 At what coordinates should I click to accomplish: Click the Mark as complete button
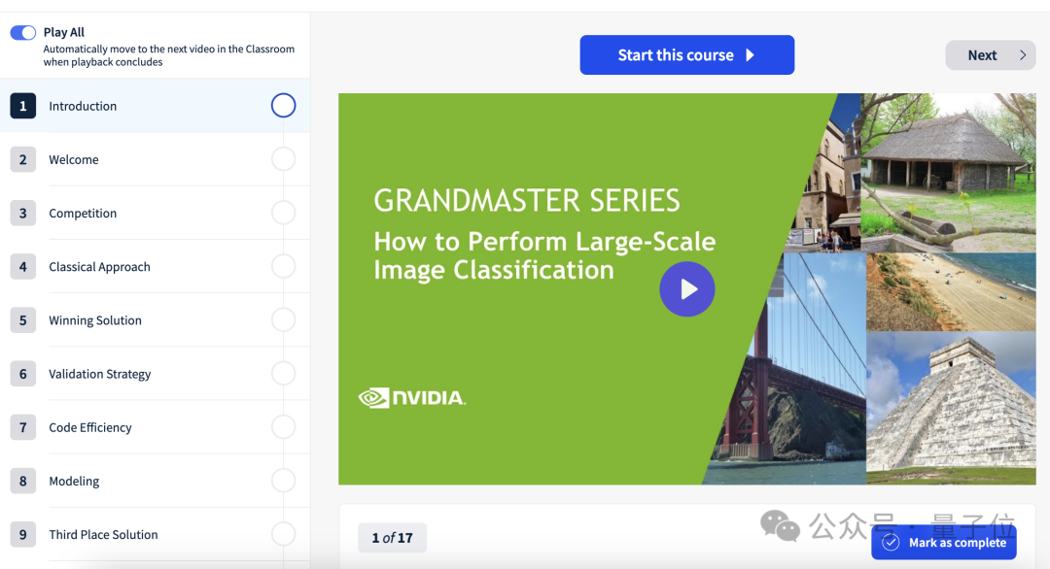point(943,542)
